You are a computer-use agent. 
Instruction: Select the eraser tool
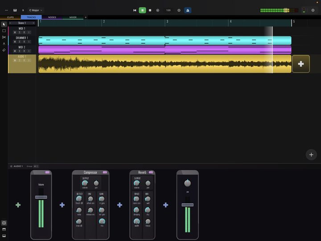4,50
